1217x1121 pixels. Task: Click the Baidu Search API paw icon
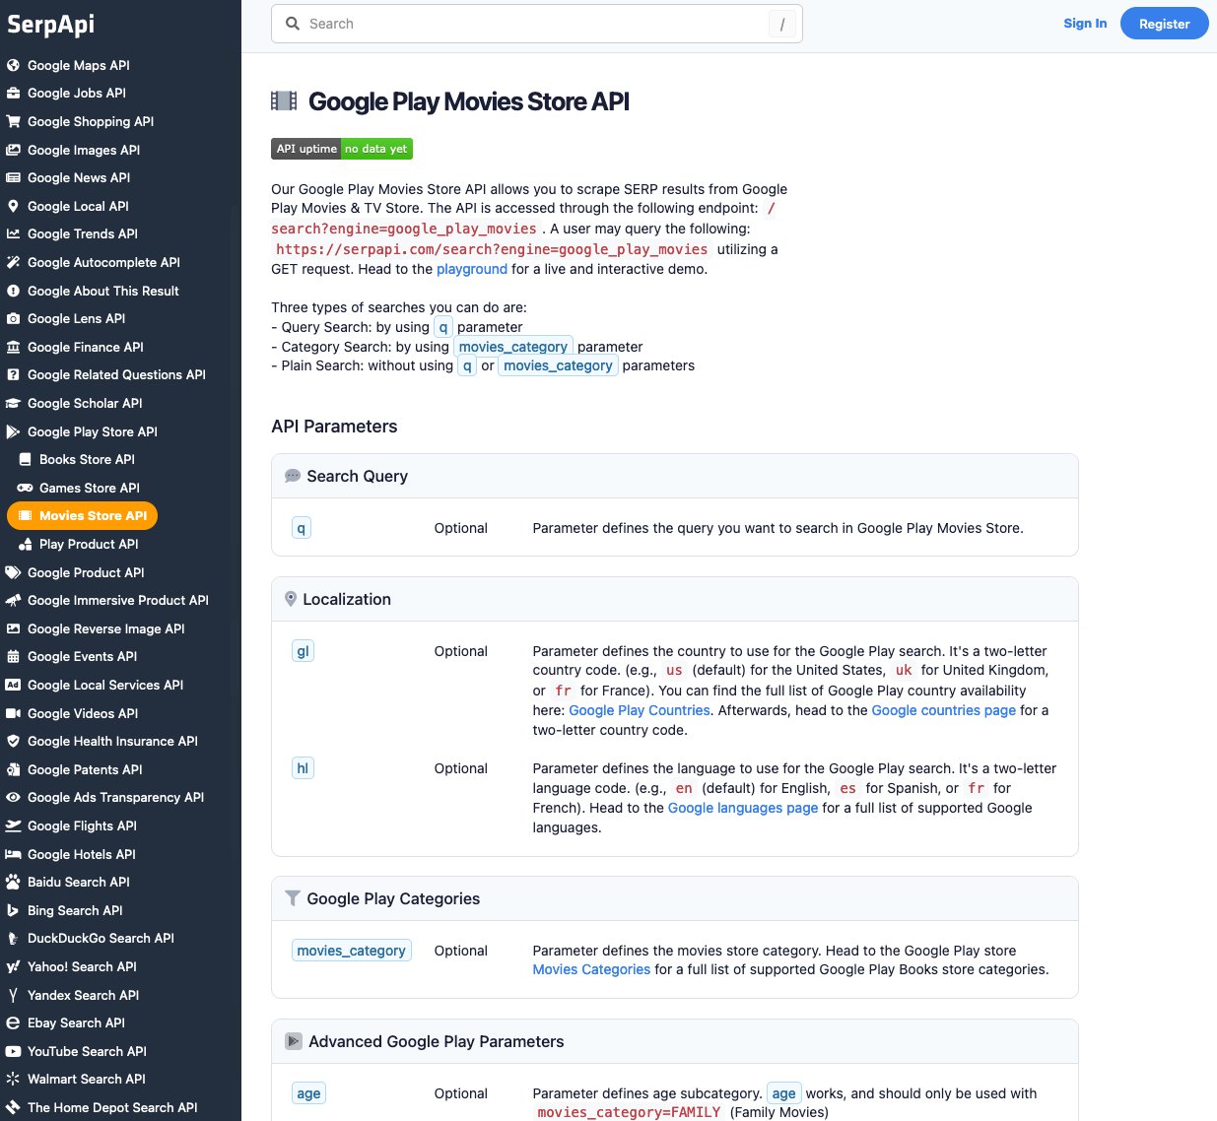pyautogui.click(x=13, y=883)
